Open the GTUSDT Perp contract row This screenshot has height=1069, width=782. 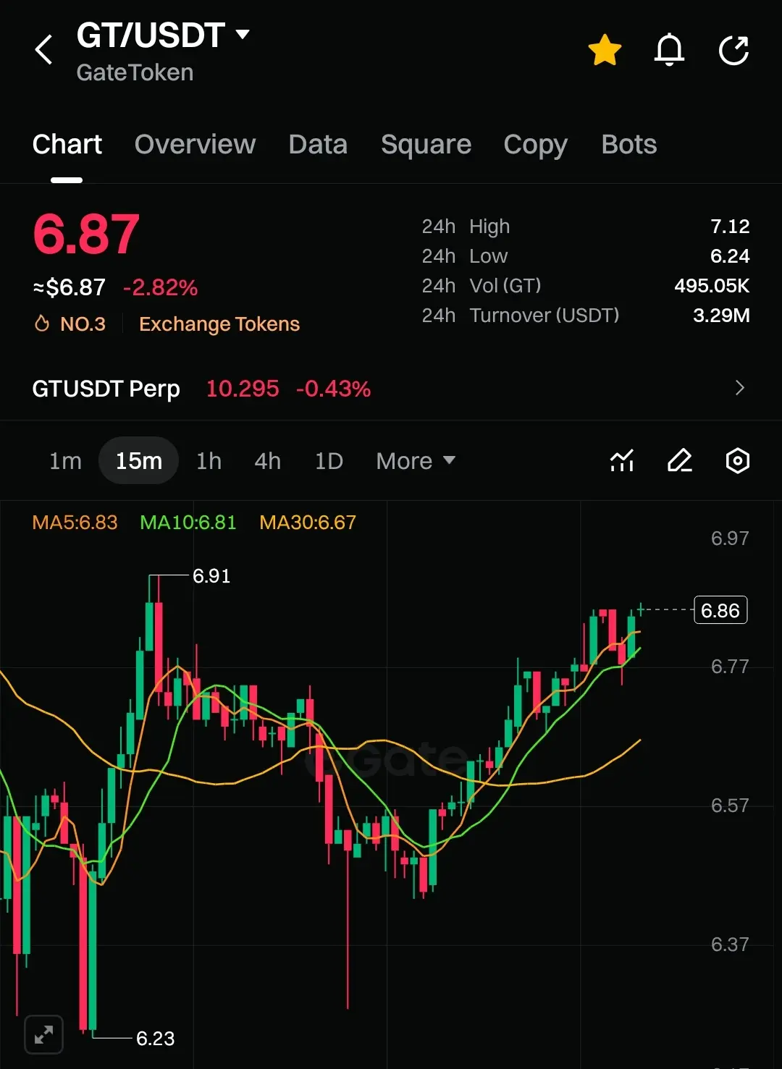point(391,389)
